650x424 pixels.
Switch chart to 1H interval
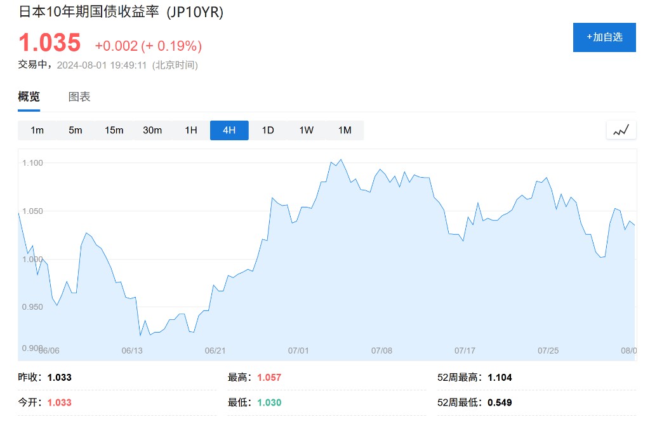pos(191,130)
